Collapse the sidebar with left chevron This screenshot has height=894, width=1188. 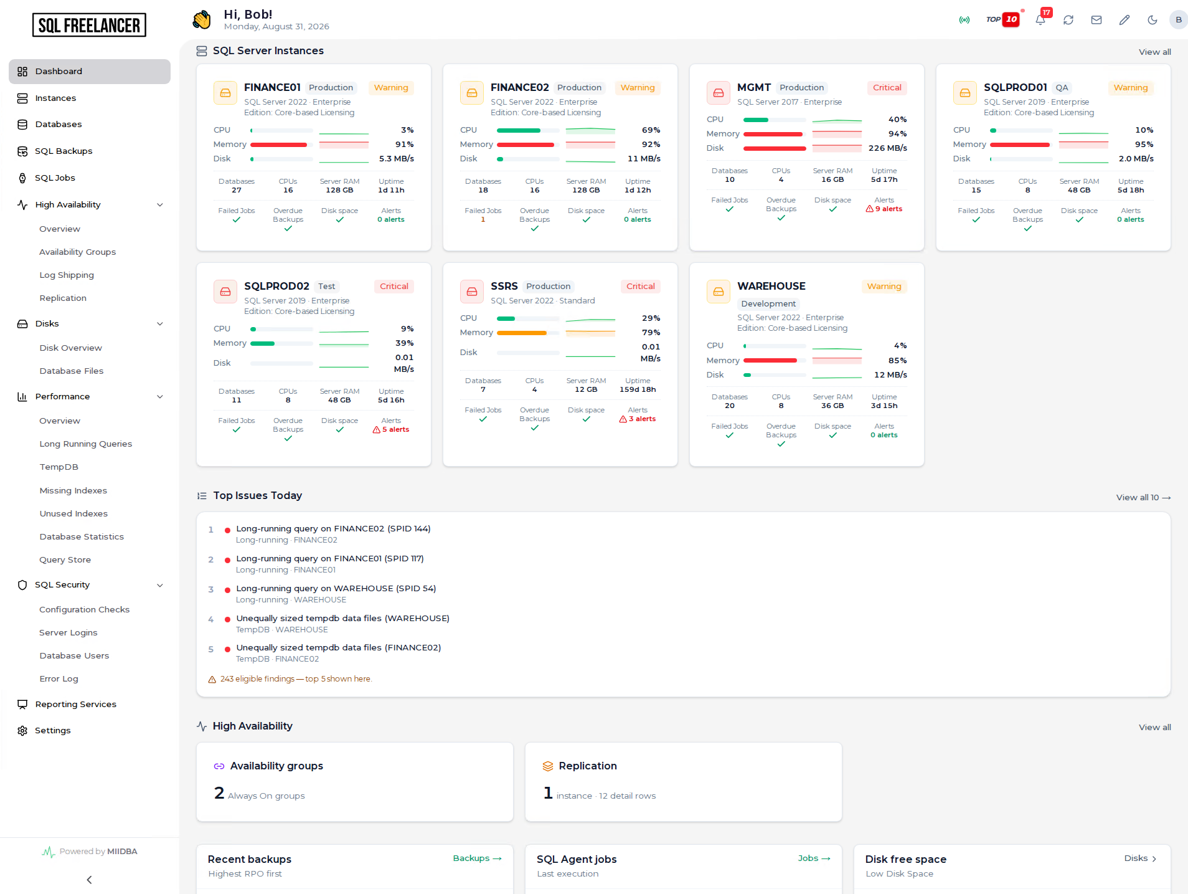pyautogui.click(x=89, y=880)
